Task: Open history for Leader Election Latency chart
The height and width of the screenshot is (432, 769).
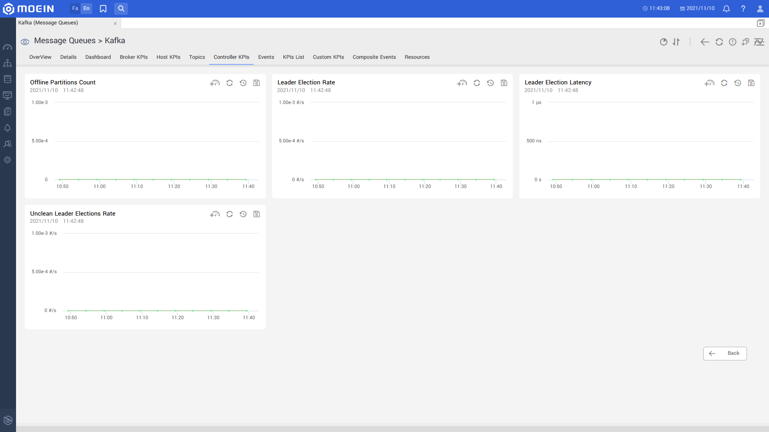Action: click(x=738, y=83)
